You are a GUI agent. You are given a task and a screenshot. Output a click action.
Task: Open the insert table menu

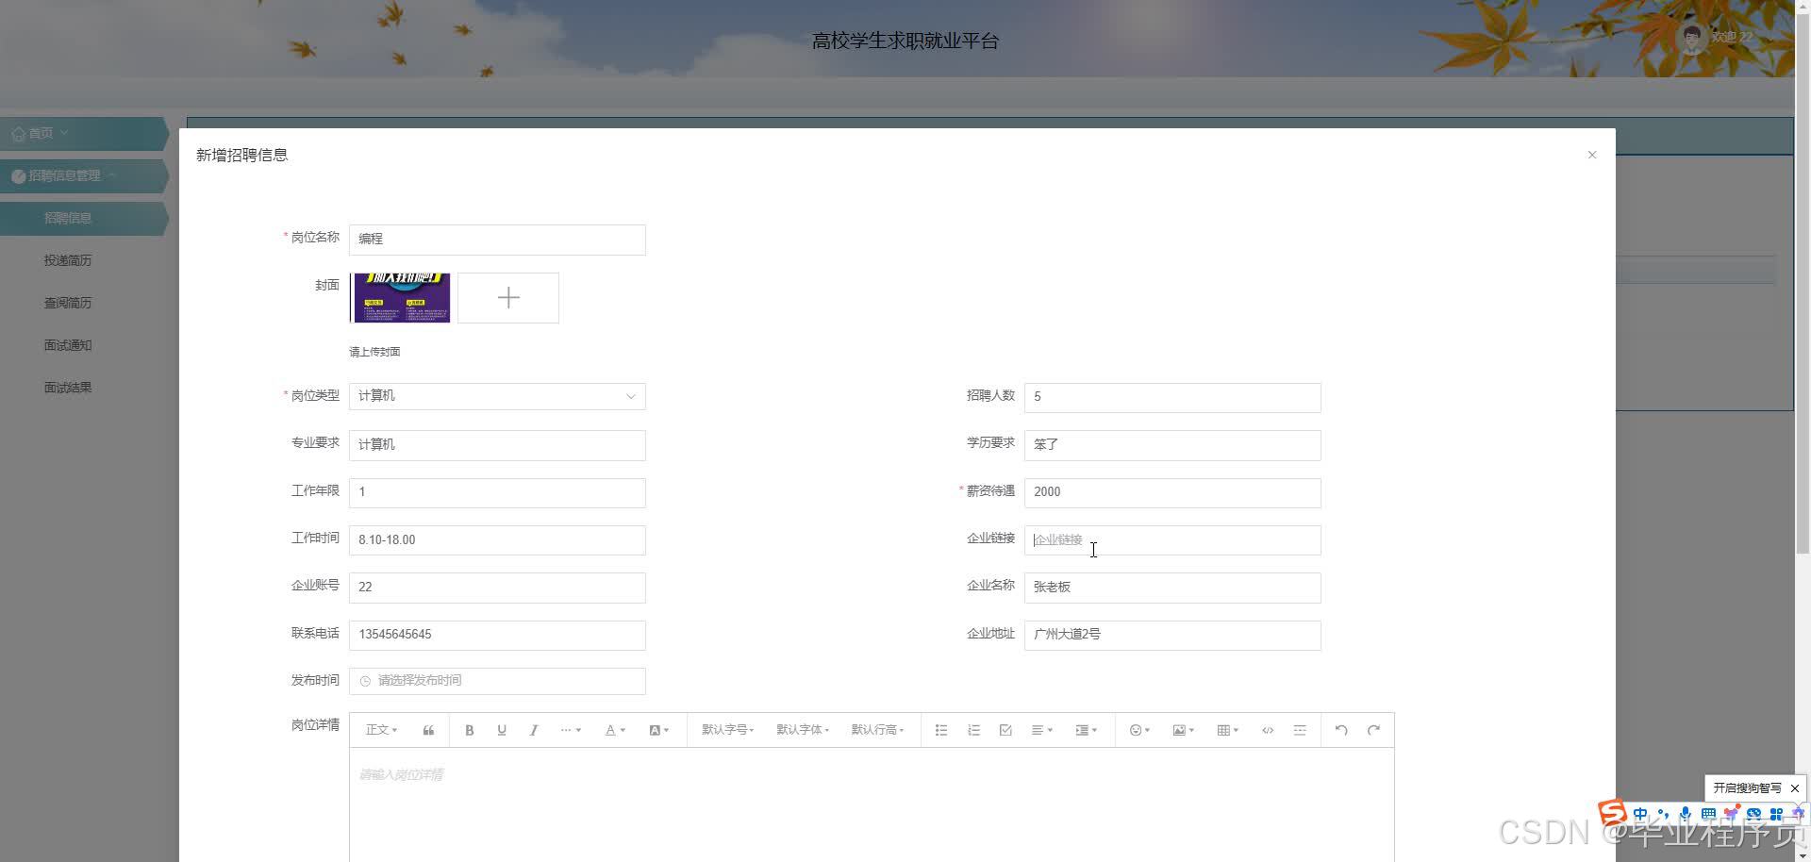tap(1227, 730)
